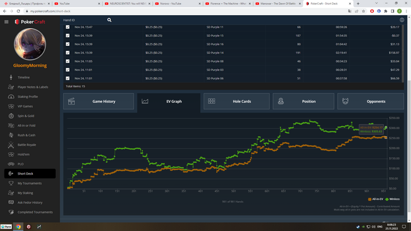Click the taskbar clock
The height and width of the screenshot is (231, 411).
pyautogui.click(x=392, y=227)
